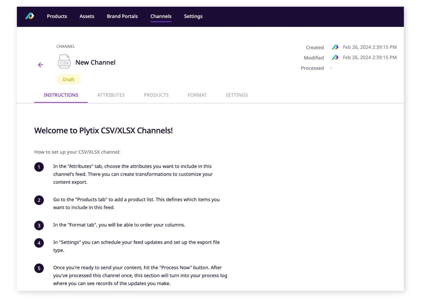422x300 pixels.
Task: Open Assets in the top navigation bar
Action: [87, 16]
